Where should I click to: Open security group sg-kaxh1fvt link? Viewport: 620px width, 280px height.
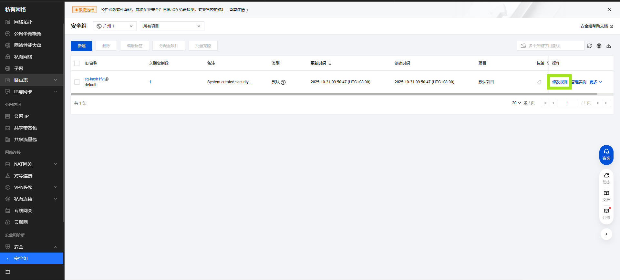click(95, 79)
